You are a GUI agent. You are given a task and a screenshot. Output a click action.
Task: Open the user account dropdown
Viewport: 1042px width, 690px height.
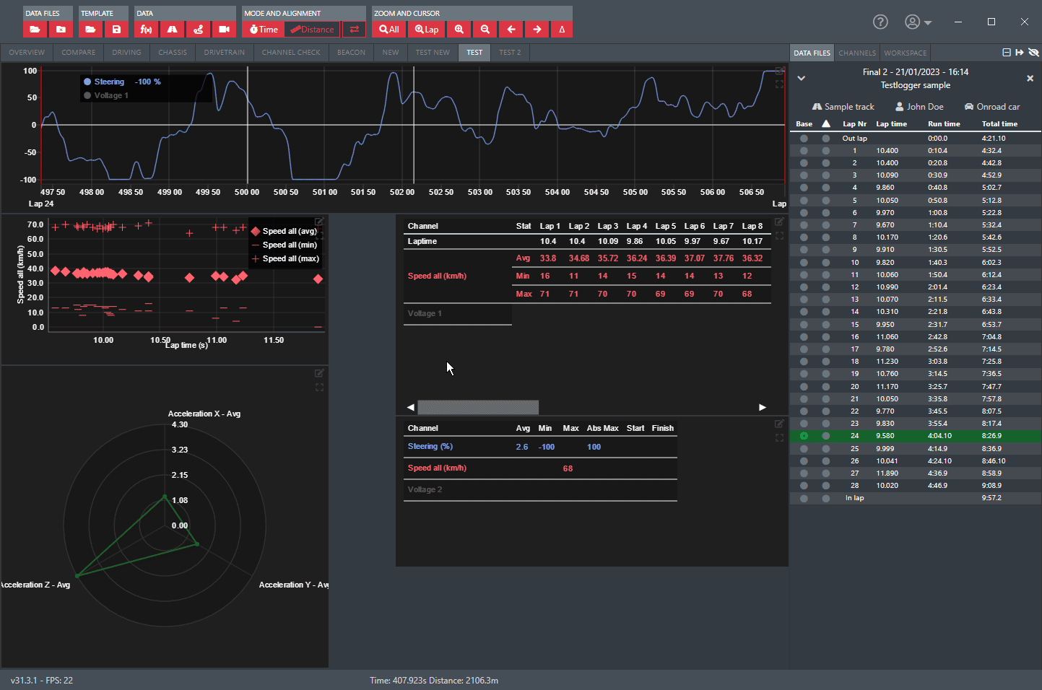[918, 22]
